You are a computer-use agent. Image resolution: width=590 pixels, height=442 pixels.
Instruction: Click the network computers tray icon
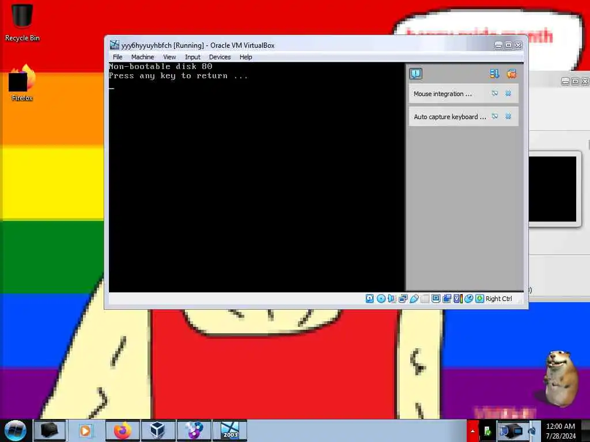511,430
